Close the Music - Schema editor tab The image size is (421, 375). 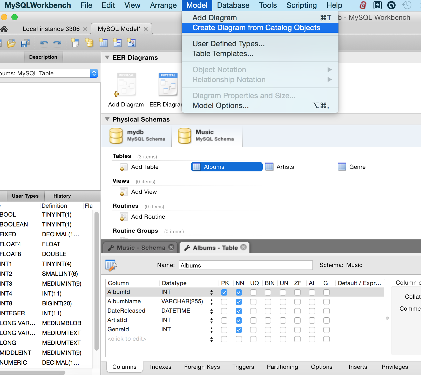tap(171, 247)
